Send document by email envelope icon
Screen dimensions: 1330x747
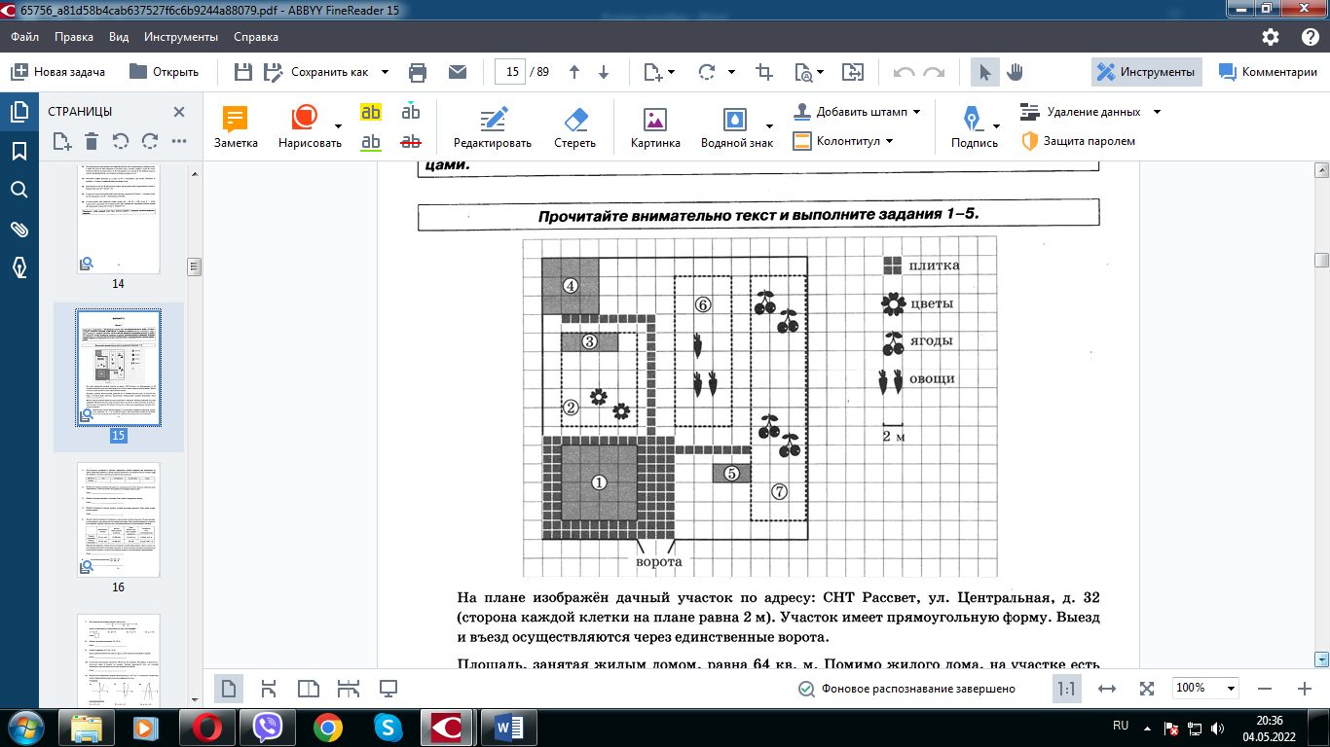pyautogui.click(x=457, y=72)
